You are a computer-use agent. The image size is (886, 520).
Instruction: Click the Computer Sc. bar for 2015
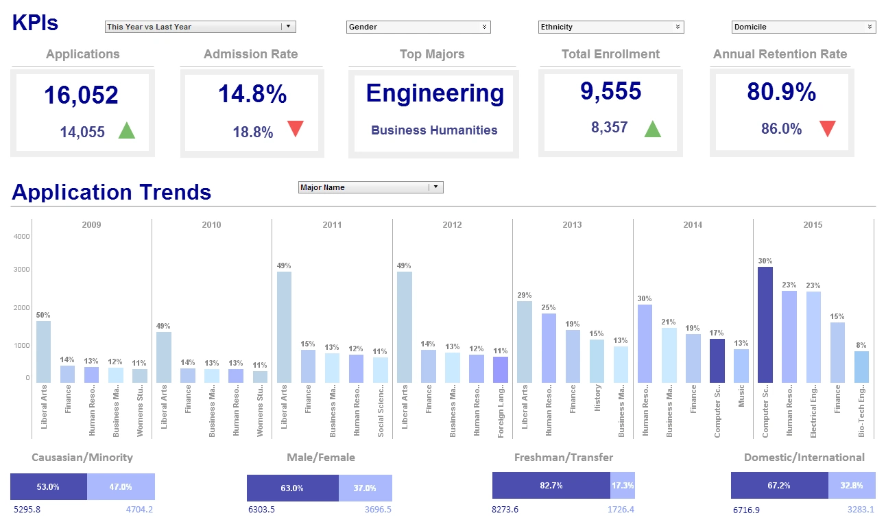coord(765,322)
